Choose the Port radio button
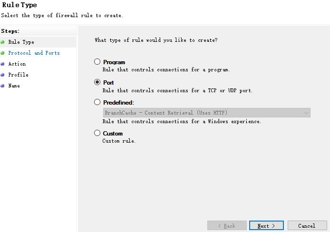 97,82
